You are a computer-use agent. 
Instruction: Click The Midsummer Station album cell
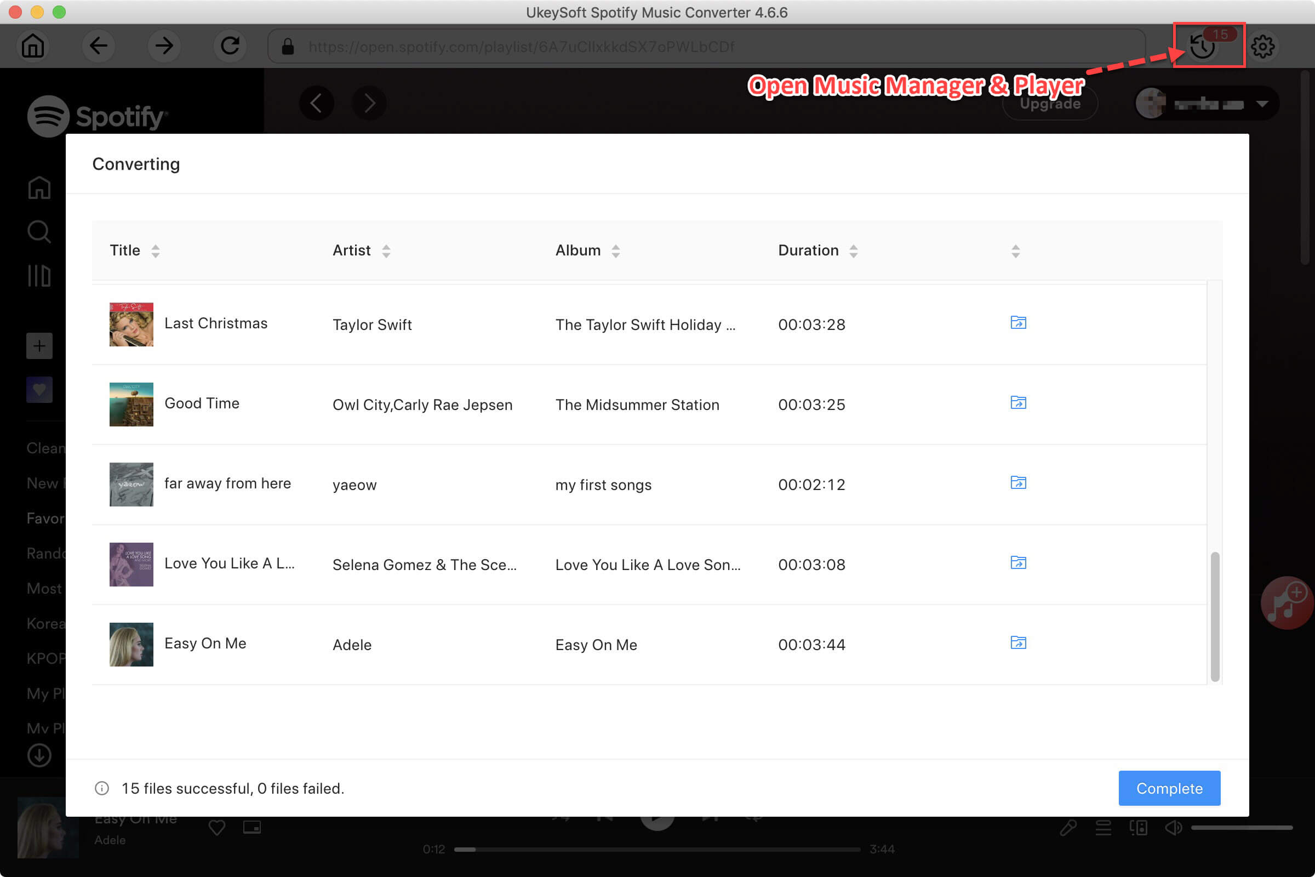pyautogui.click(x=637, y=405)
